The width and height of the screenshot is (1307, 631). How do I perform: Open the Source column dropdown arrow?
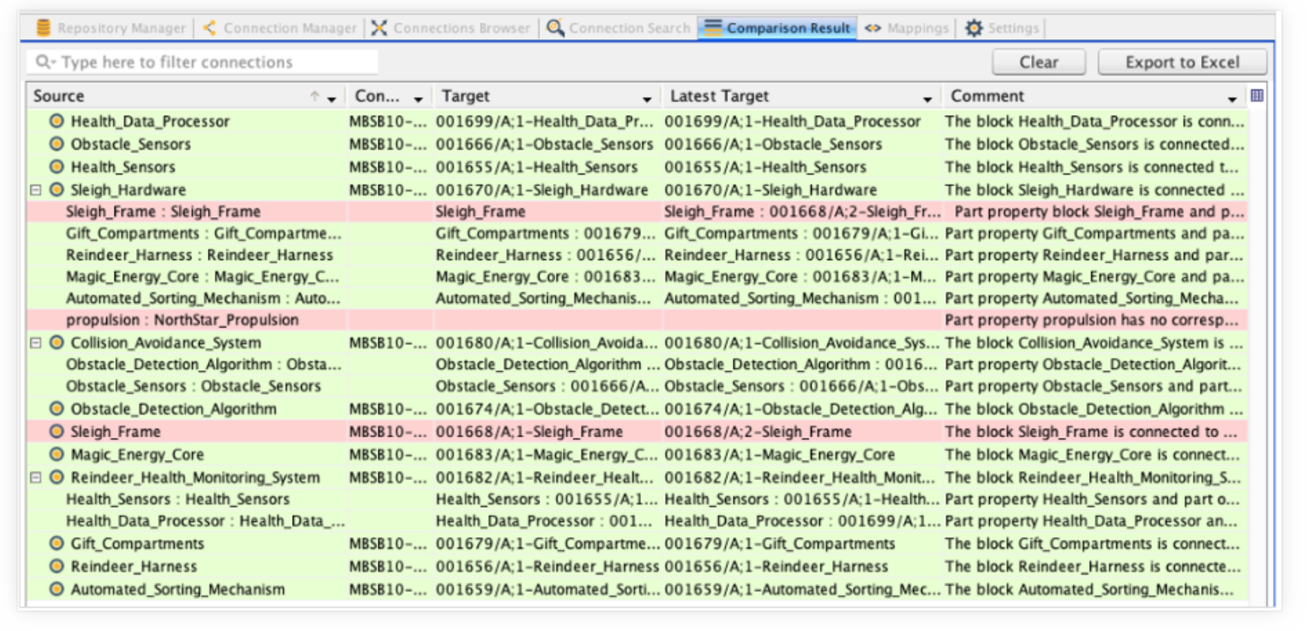coord(332,99)
